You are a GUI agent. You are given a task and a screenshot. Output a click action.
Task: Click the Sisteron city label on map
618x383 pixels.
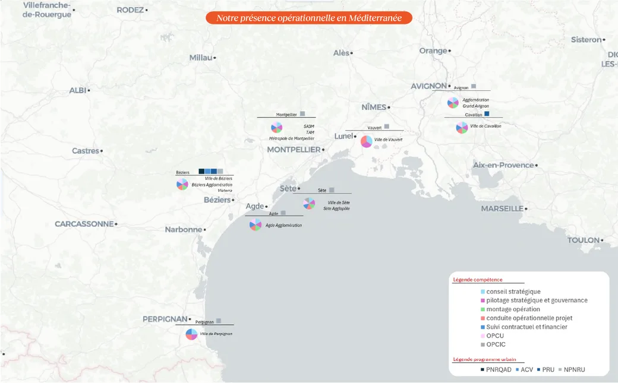pyautogui.click(x=586, y=39)
